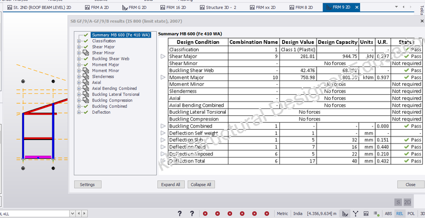Click the Design Condition column header
This screenshot has height=218, width=425.
point(198,42)
